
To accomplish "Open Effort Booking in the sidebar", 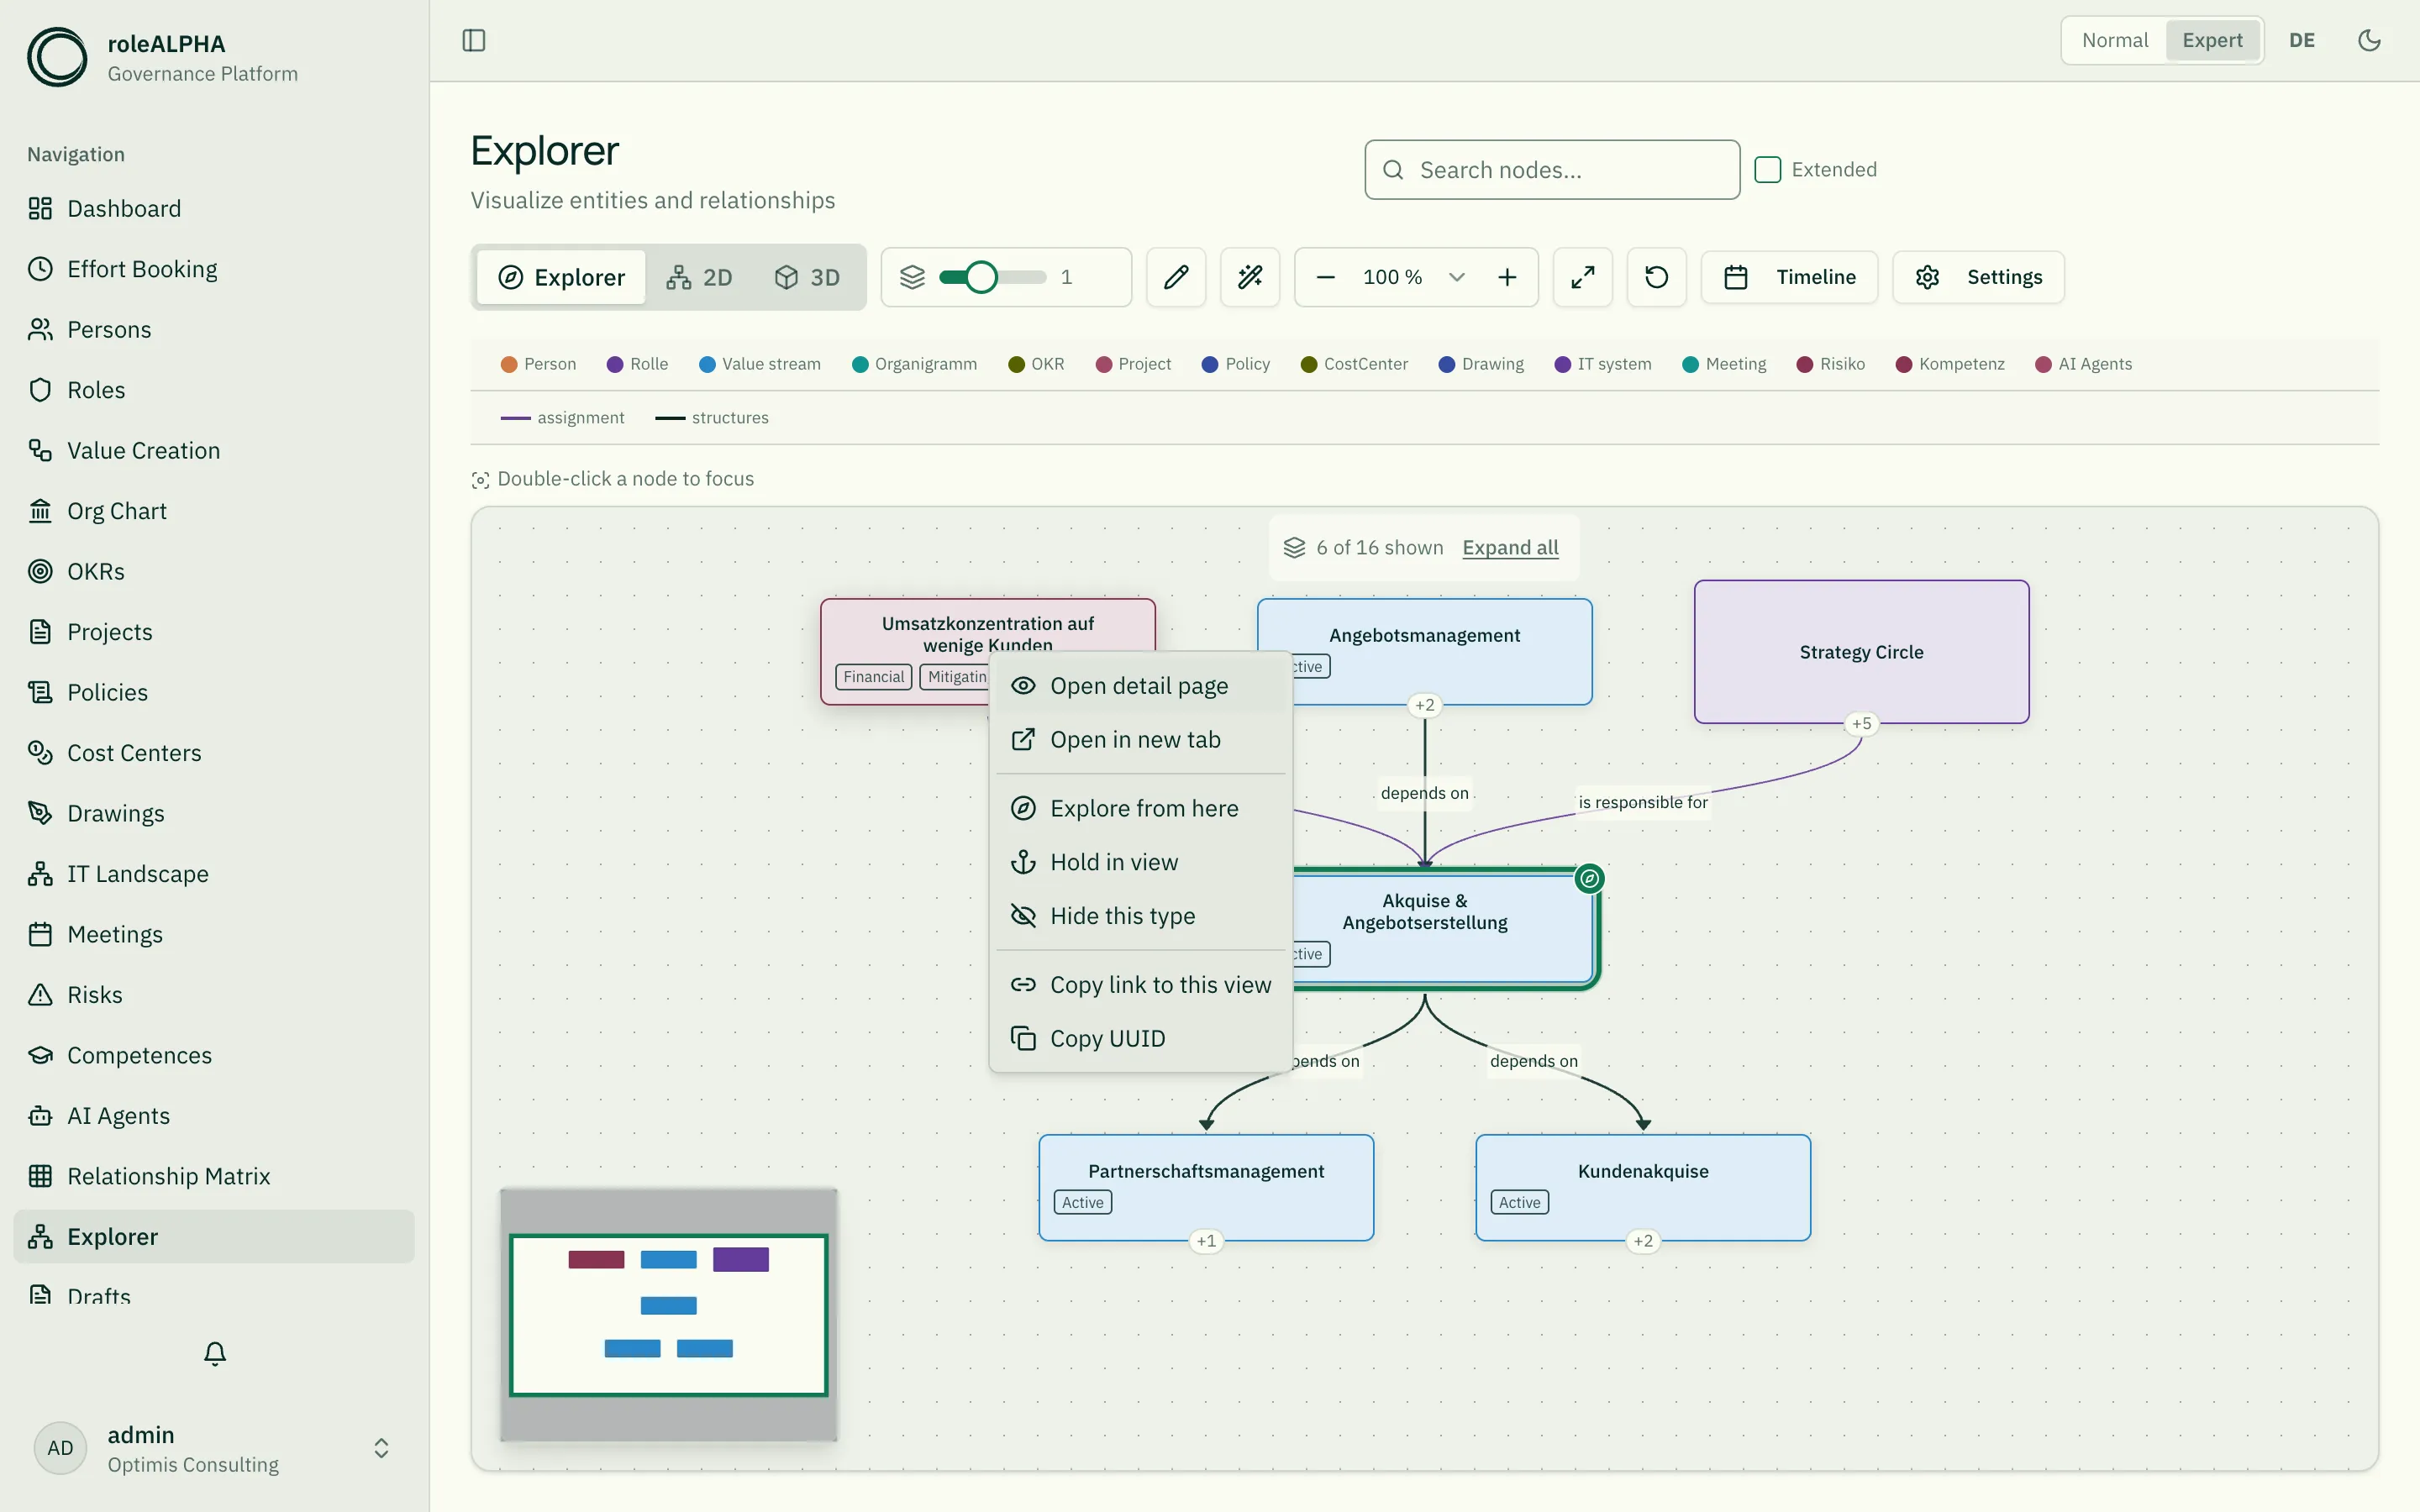I will 214,269.
